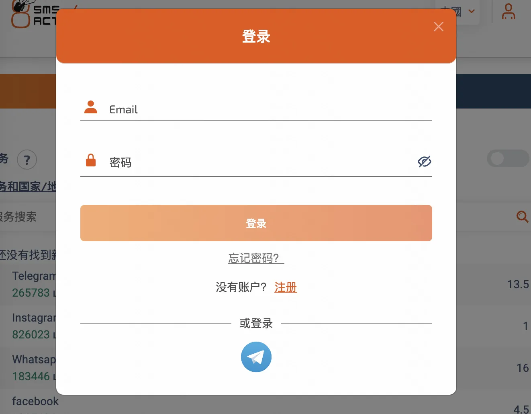531x414 pixels.
Task: Click the person icon beside Email
Action: (91, 107)
